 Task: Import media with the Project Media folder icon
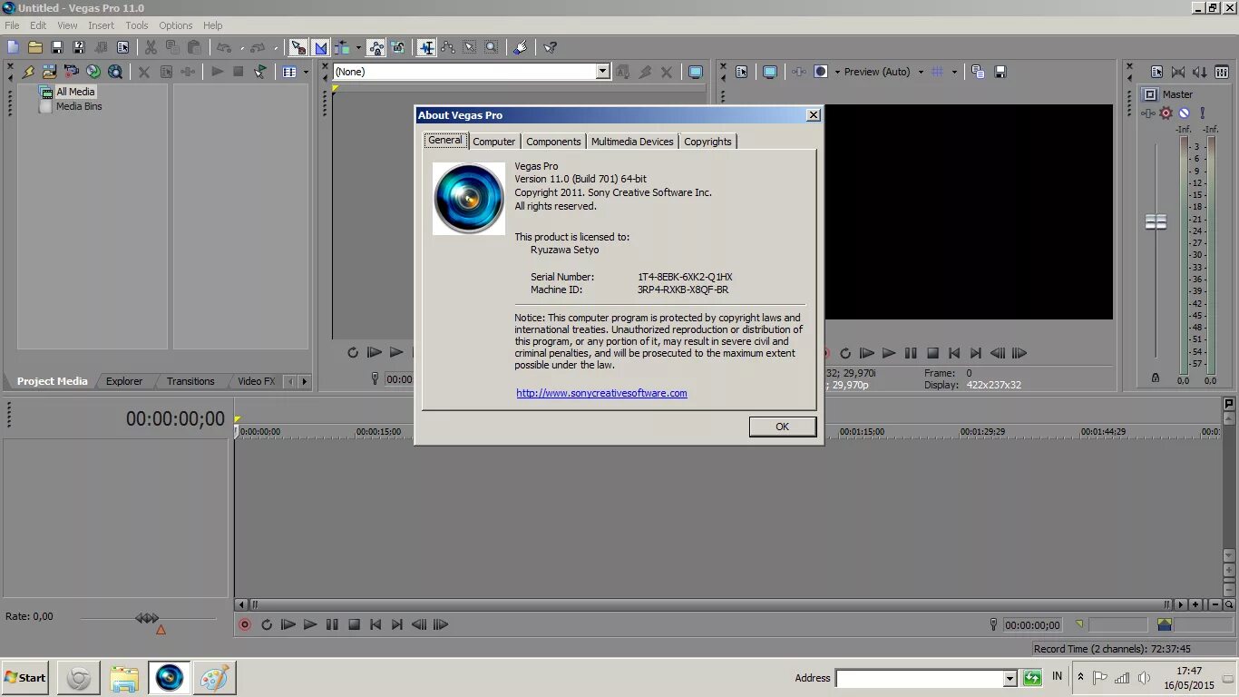(49, 72)
